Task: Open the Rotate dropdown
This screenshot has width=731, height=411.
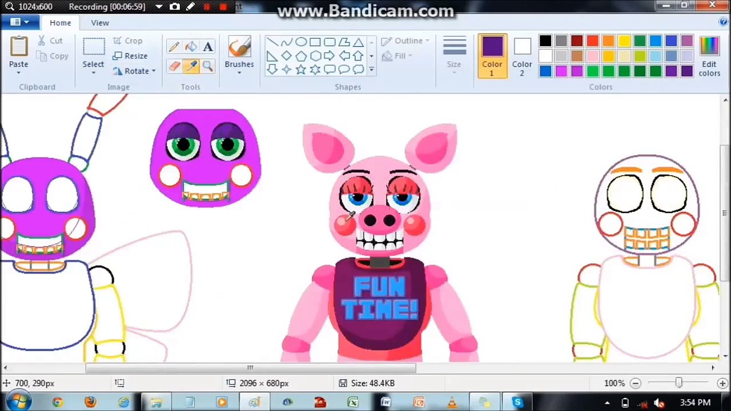Action: (135, 71)
